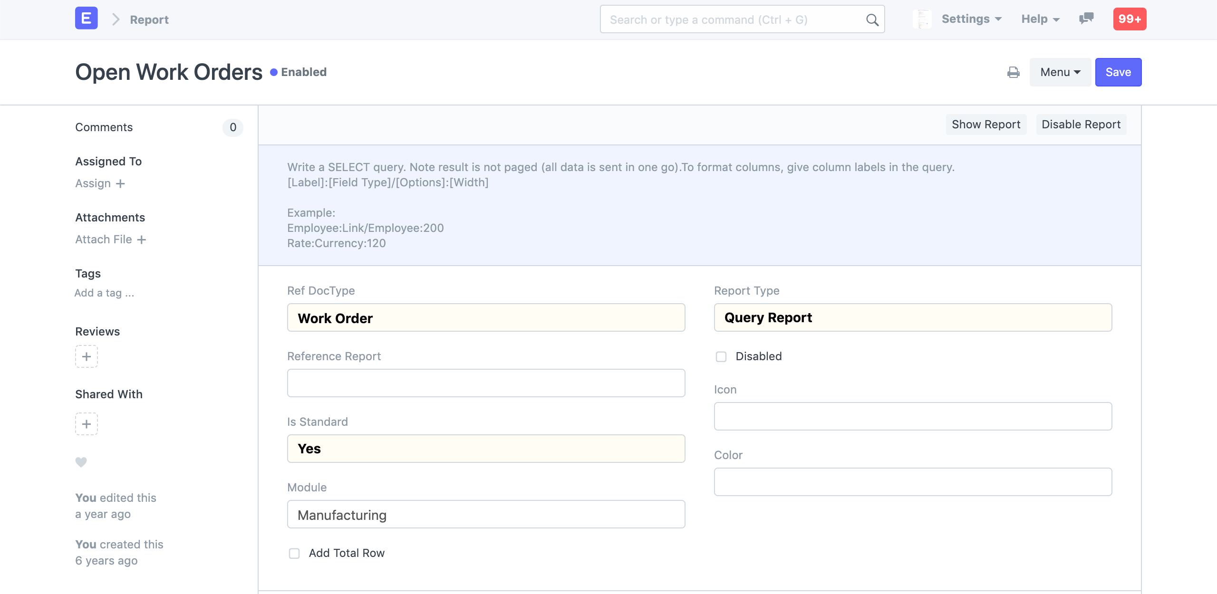Like the report using the heart icon
1217x594 pixels.
pyautogui.click(x=81, y=461)
